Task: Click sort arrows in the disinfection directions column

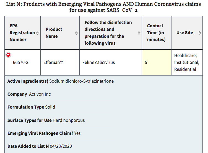Action: [x=139, y=33]
